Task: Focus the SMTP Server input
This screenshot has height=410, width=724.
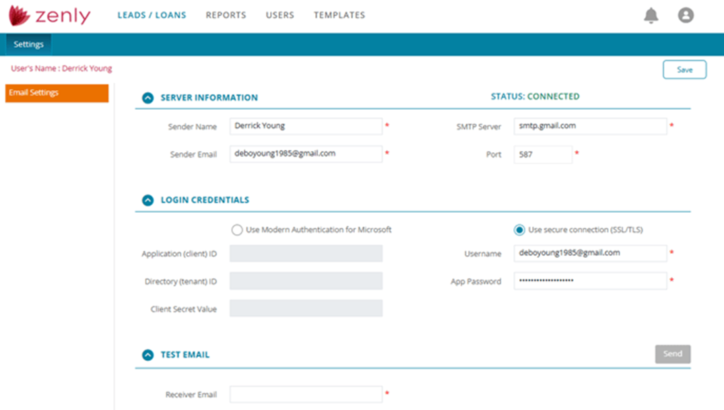Action: click(590, 126)
